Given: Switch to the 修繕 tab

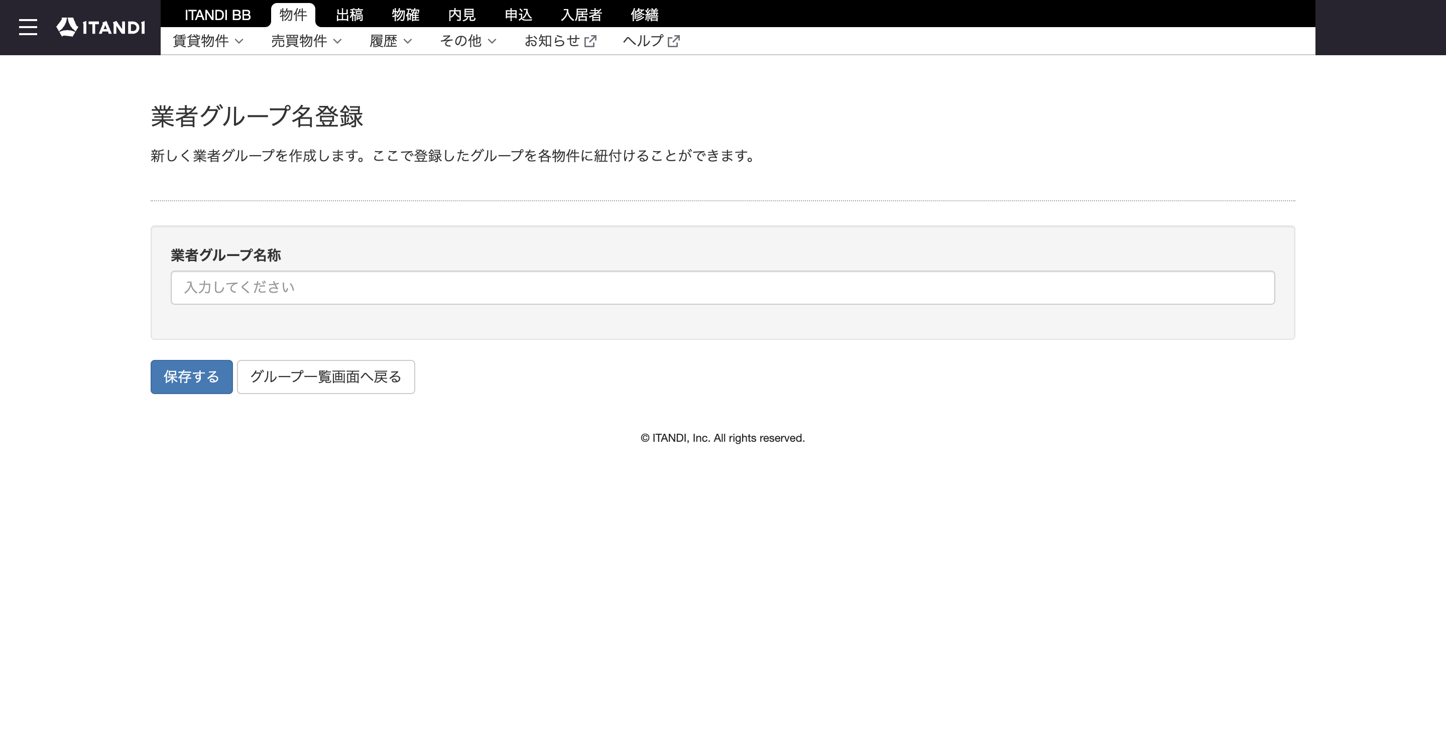Looking at the screenshot, I should [644, 15].
